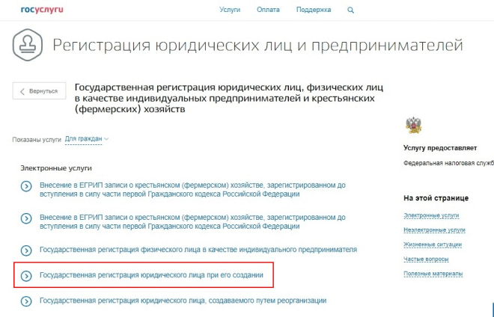The image size is (494, 317).
Task: Open Государственная регистрация физического лица в качестве предпринимателя
Action: click(198, 250)
